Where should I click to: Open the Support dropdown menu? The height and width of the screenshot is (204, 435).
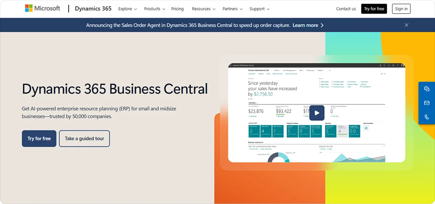pyautogui.click(x=260, y=9)
